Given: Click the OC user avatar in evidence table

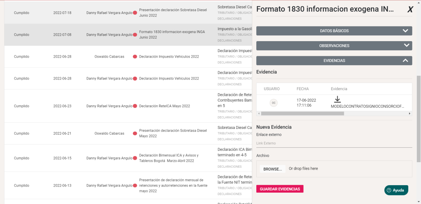Looking at the screenshot, I should 273,103.
